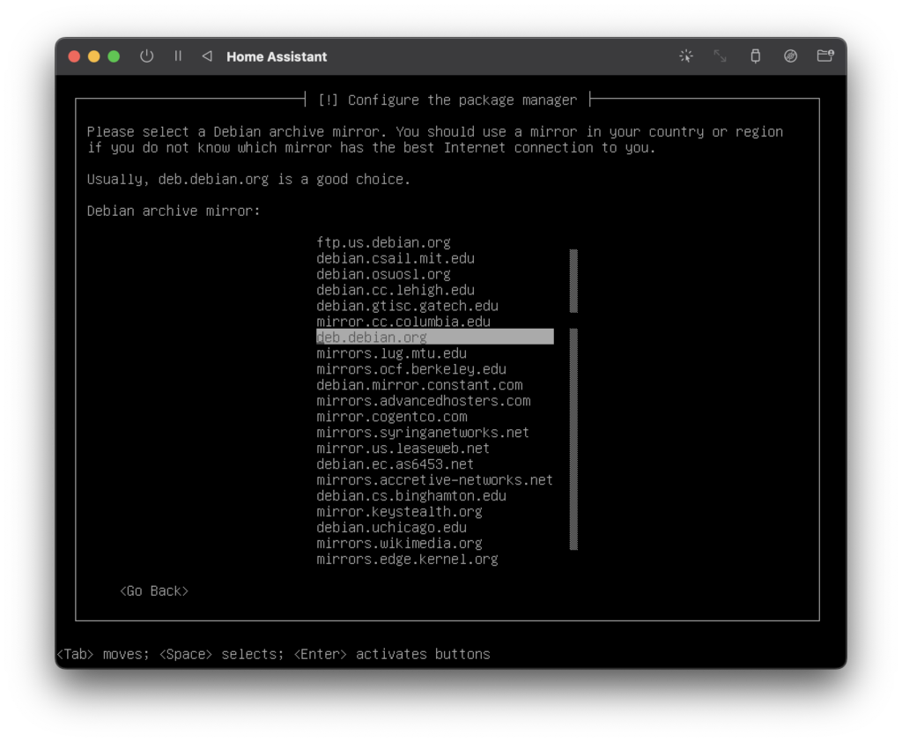Choose mirror mirror.cc.columbia.edu

pyautogui.click(x=403, y=322)
